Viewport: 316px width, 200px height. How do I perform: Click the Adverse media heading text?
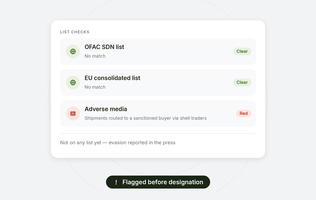pos(106,109)
